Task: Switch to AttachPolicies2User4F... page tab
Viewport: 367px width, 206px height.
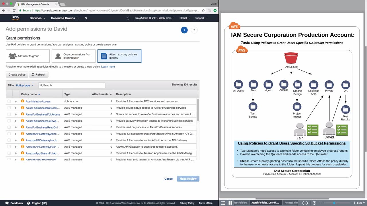Action: [x=265, y=203]
